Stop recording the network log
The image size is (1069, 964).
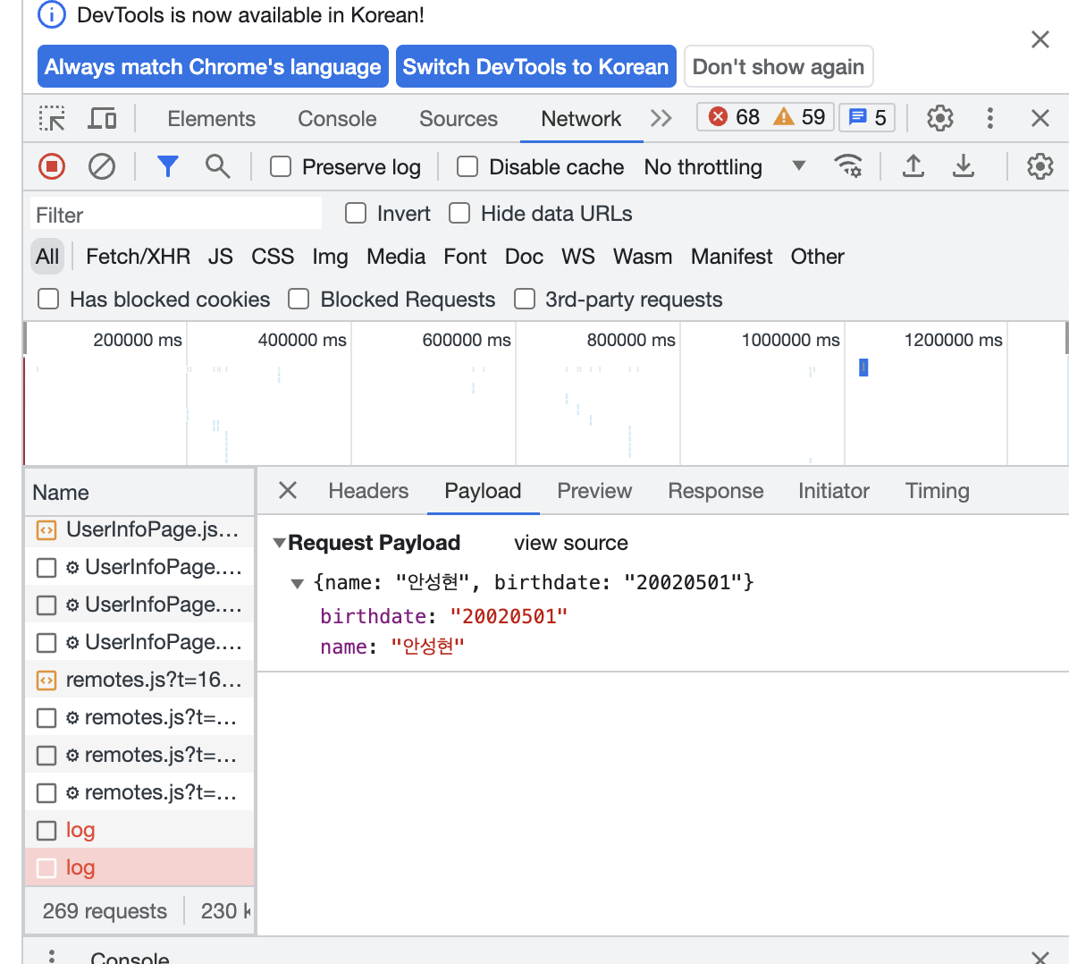point(52,166)
